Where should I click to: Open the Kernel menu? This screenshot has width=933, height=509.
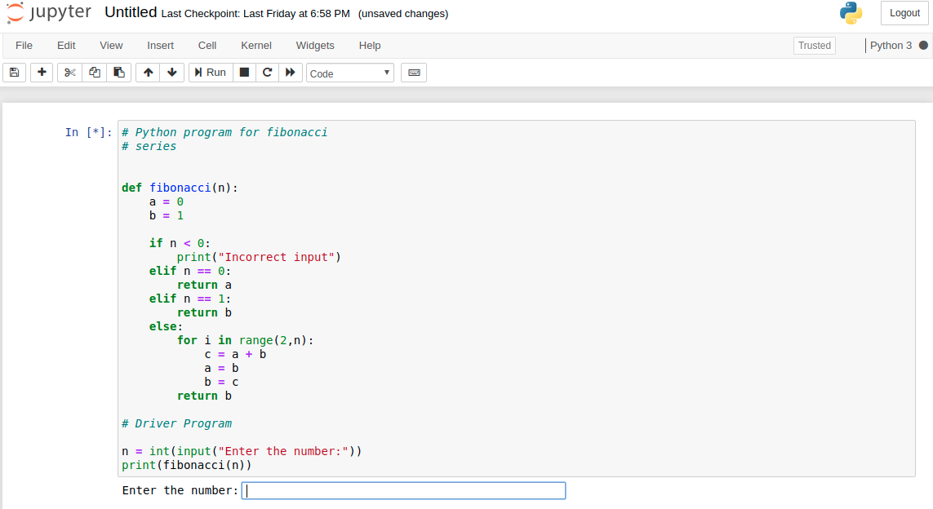[255, 46]
